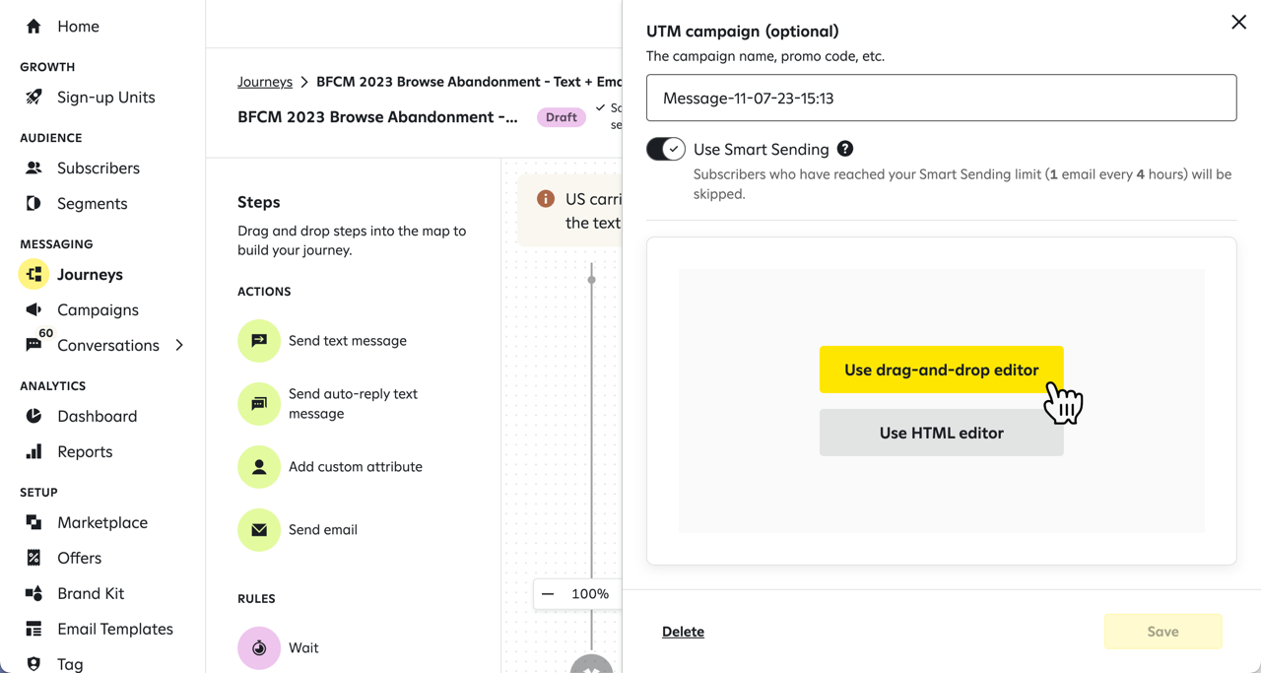Select the Send text message action icon
The height and width of the screenshot is (673, 1261).
258,340
